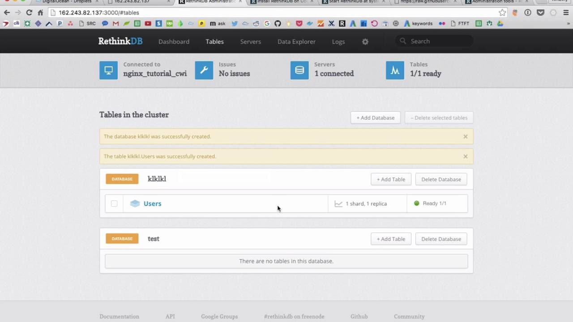Click the shard replica chart icon

[x=338, y=204]
